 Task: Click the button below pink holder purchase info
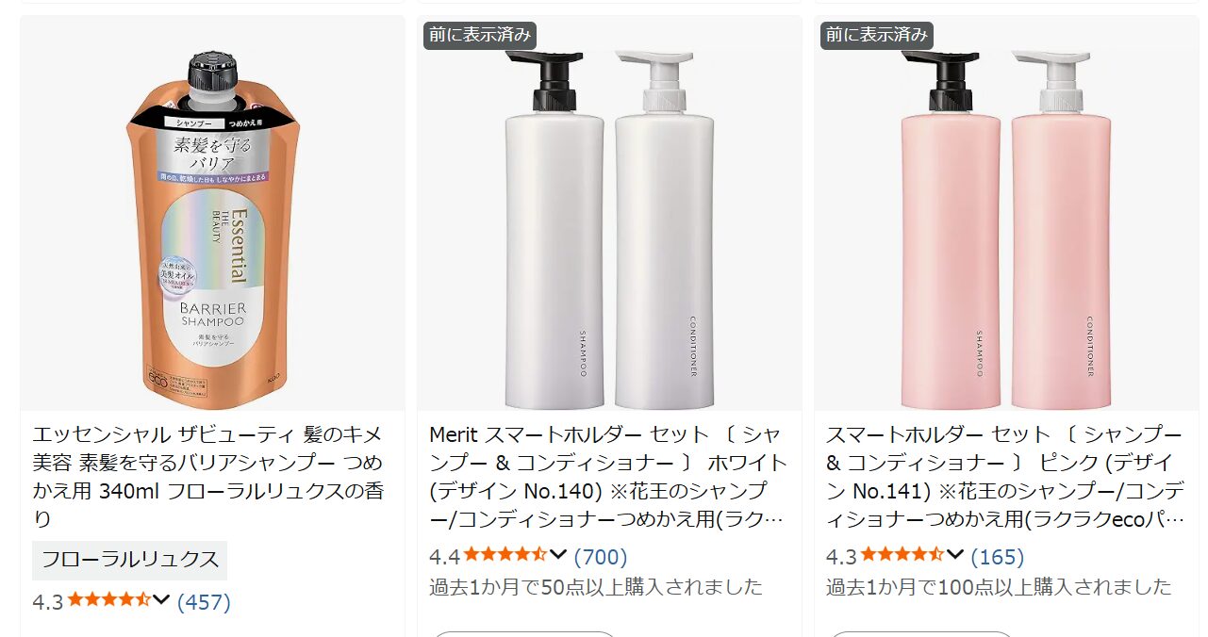coord(922,633)
